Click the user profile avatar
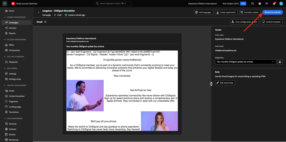This screenshot has height=142, width=286. pyautogui.click(x=281, y=3)
